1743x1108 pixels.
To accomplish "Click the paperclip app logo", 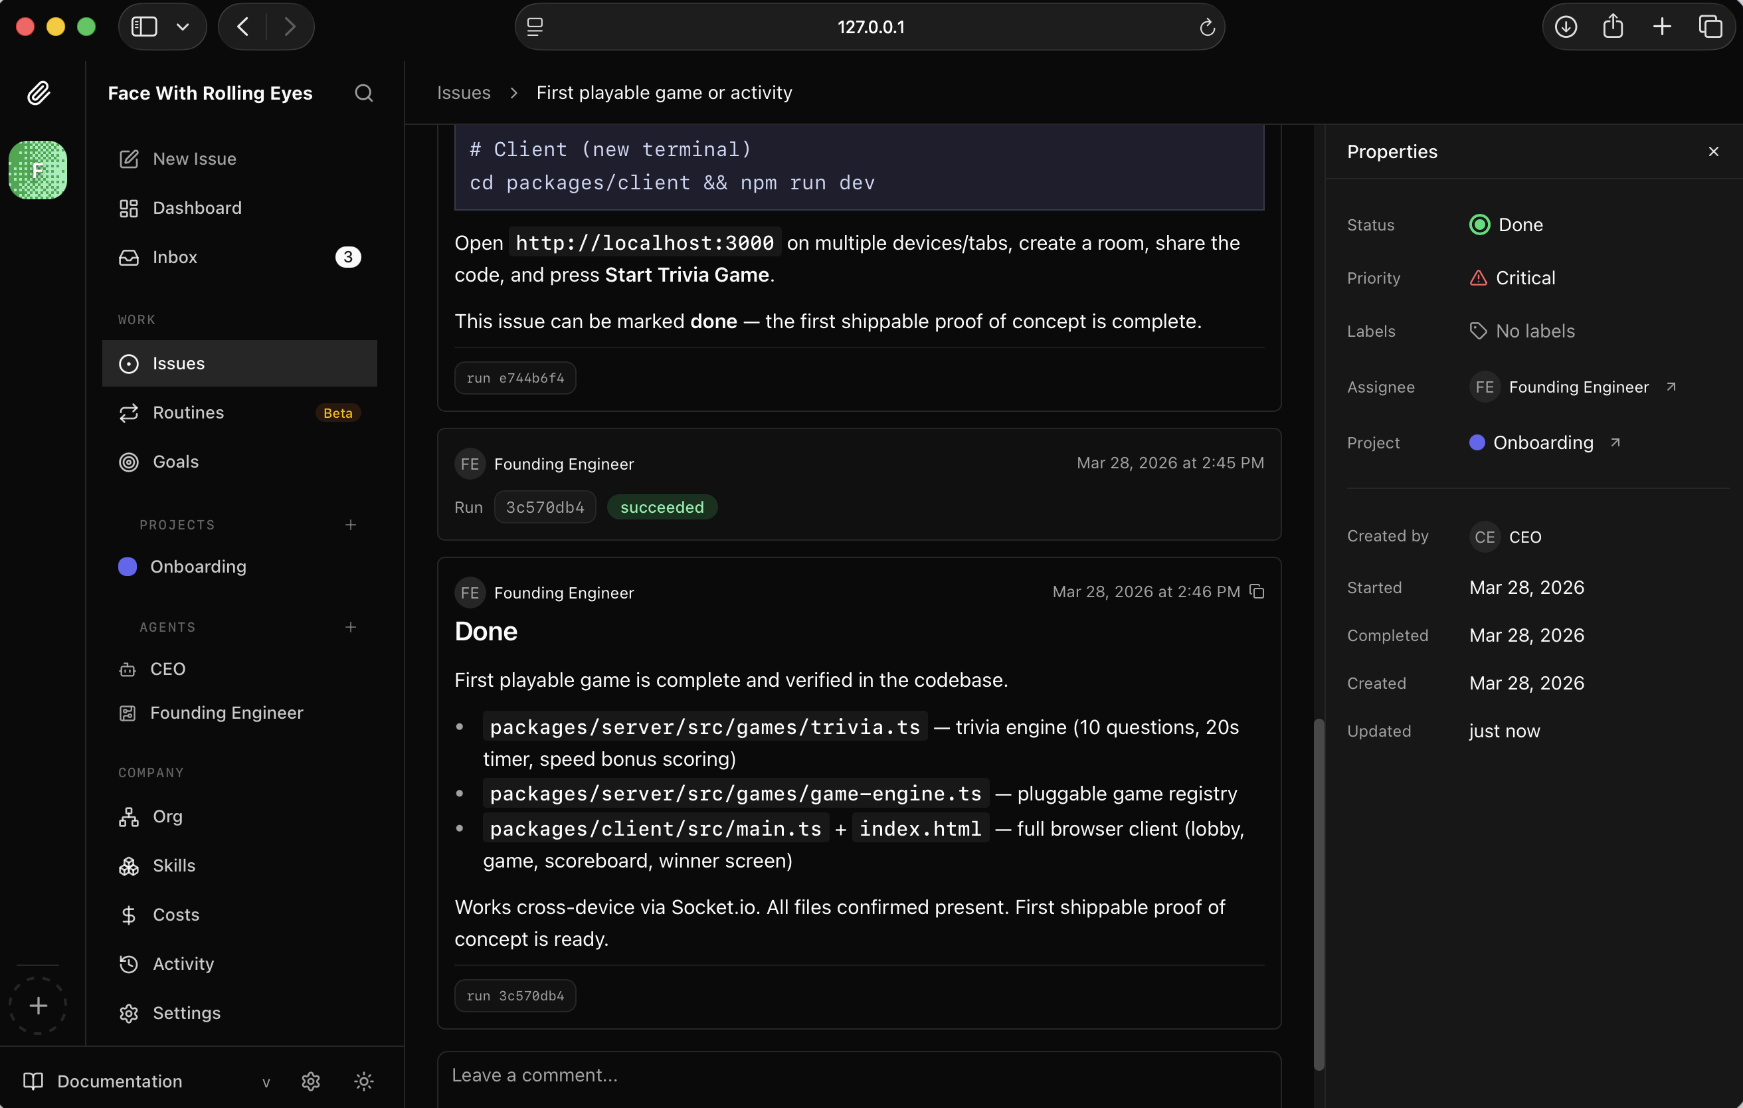I will coord(38,94).
